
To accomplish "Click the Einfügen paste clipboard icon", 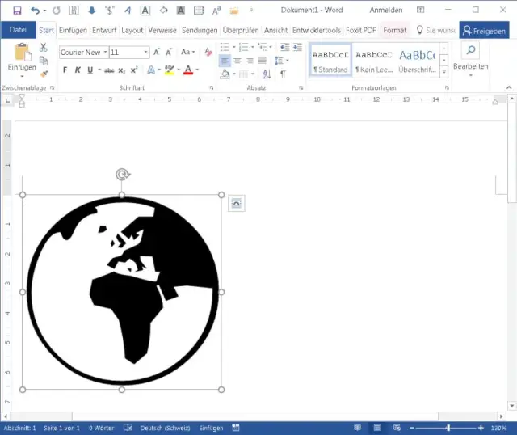I will click(22, 53).
